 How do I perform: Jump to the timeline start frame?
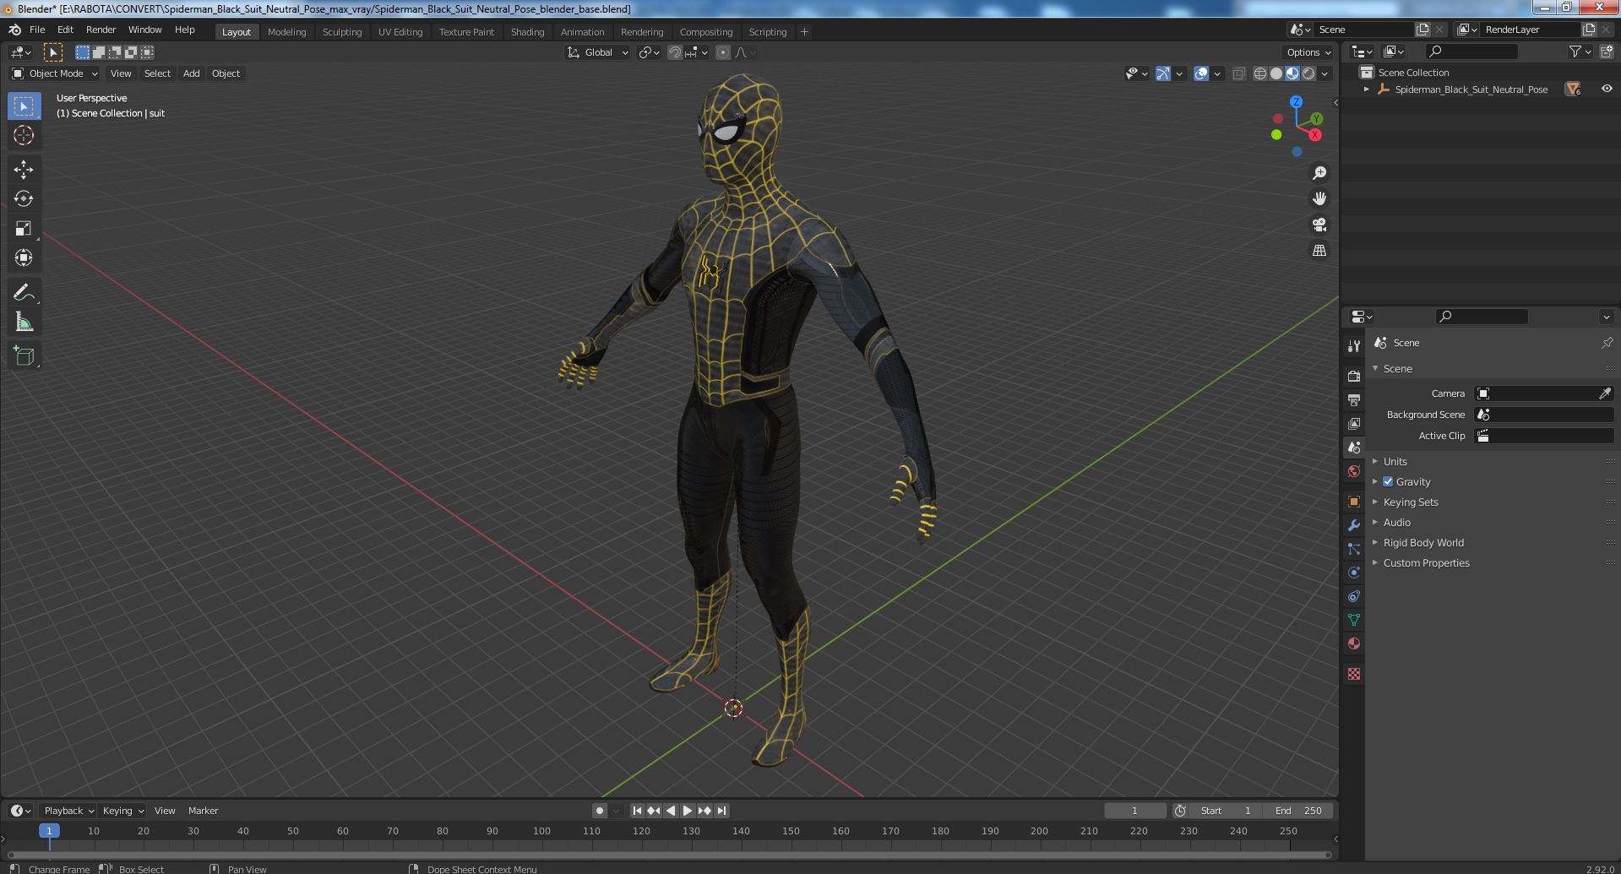pyautogui.click(x=637, y=811)
